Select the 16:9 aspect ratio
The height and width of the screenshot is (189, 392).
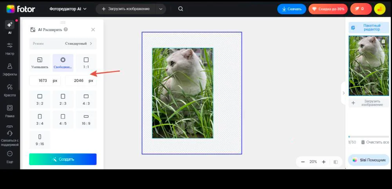click(86, 120)
